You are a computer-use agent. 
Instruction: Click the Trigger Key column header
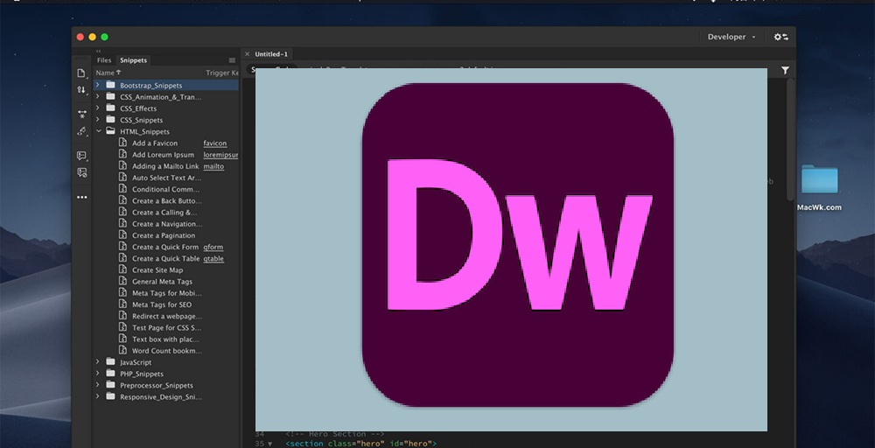[x=221, y=73]
